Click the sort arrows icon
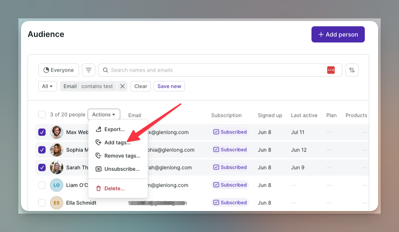This screenshot has width=399, height=232. [x=352, y=70]
